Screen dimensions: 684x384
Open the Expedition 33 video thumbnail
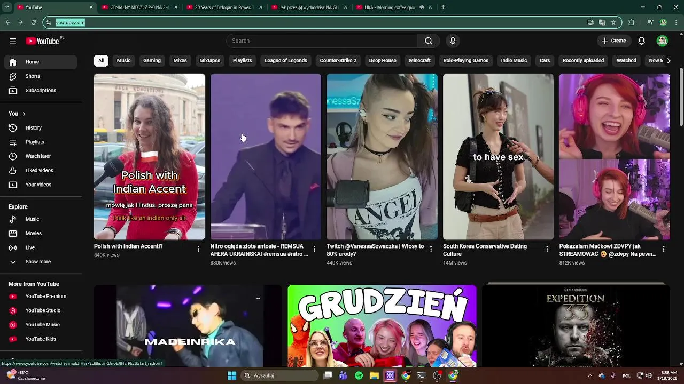[576, 326]
